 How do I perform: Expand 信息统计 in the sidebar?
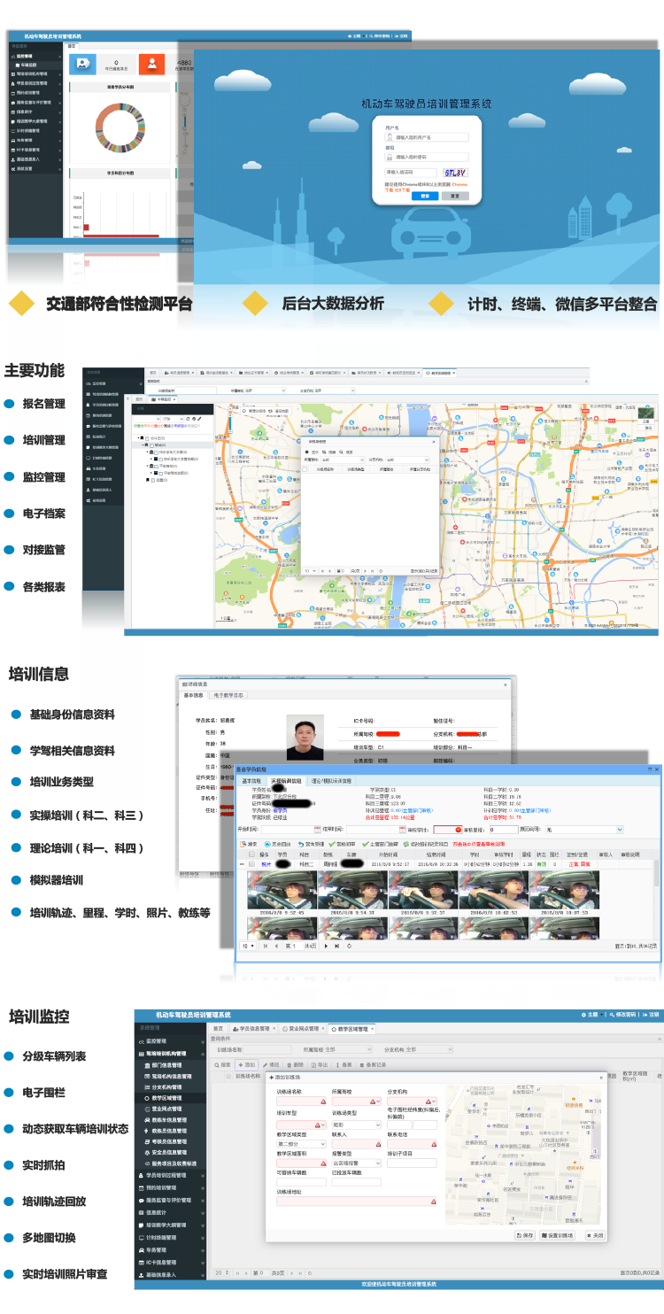click(172, 1212)
